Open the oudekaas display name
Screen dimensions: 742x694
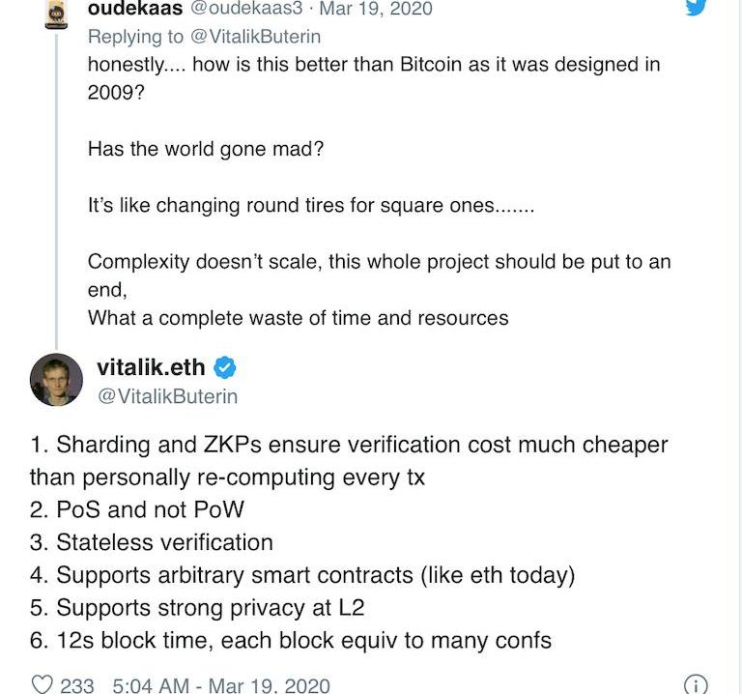134,9
